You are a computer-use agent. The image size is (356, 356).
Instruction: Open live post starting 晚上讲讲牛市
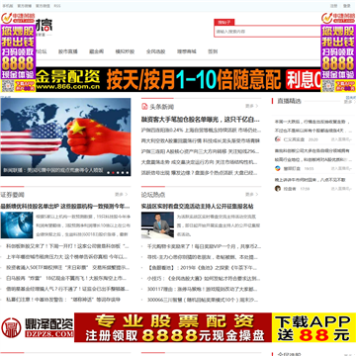point(310,180)
